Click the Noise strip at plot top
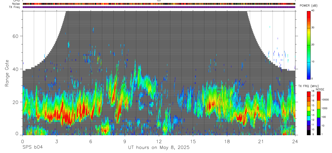 [x=159, y=4]
